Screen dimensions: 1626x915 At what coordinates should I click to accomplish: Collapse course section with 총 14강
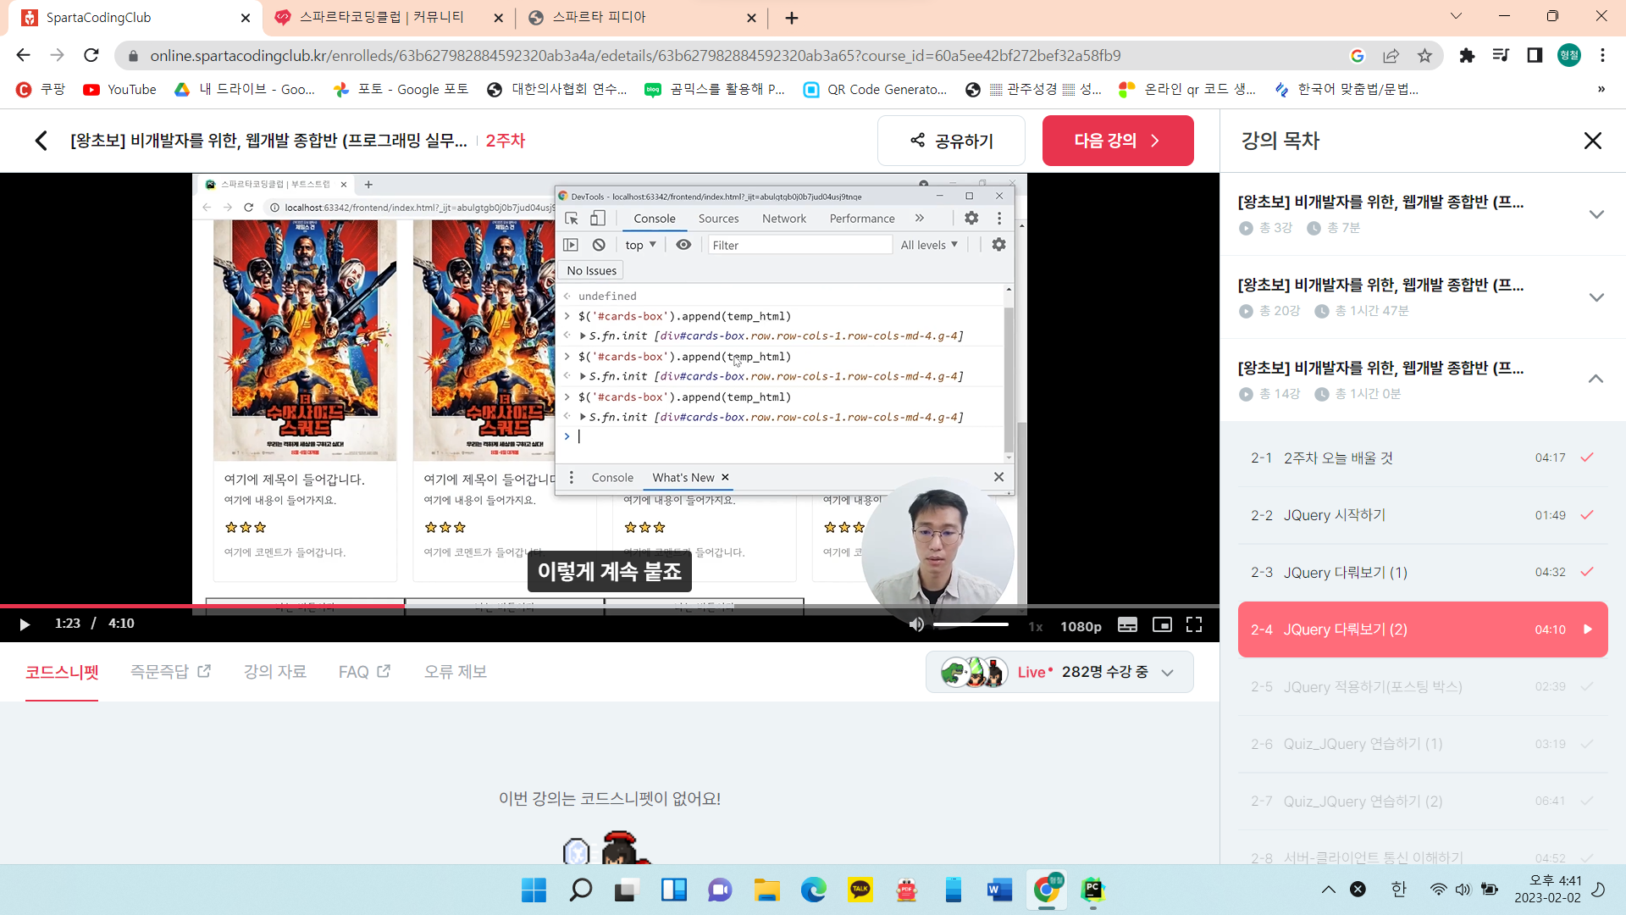(1423, 380)
